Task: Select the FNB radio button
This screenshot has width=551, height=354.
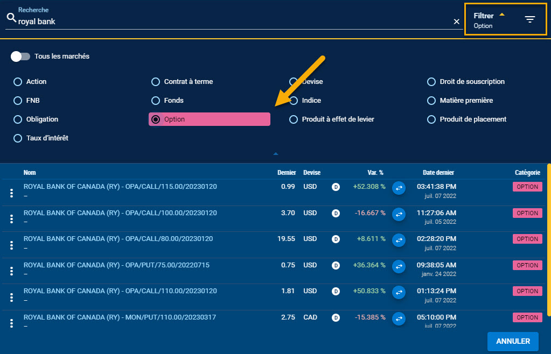Action: (x=17, y=101)
